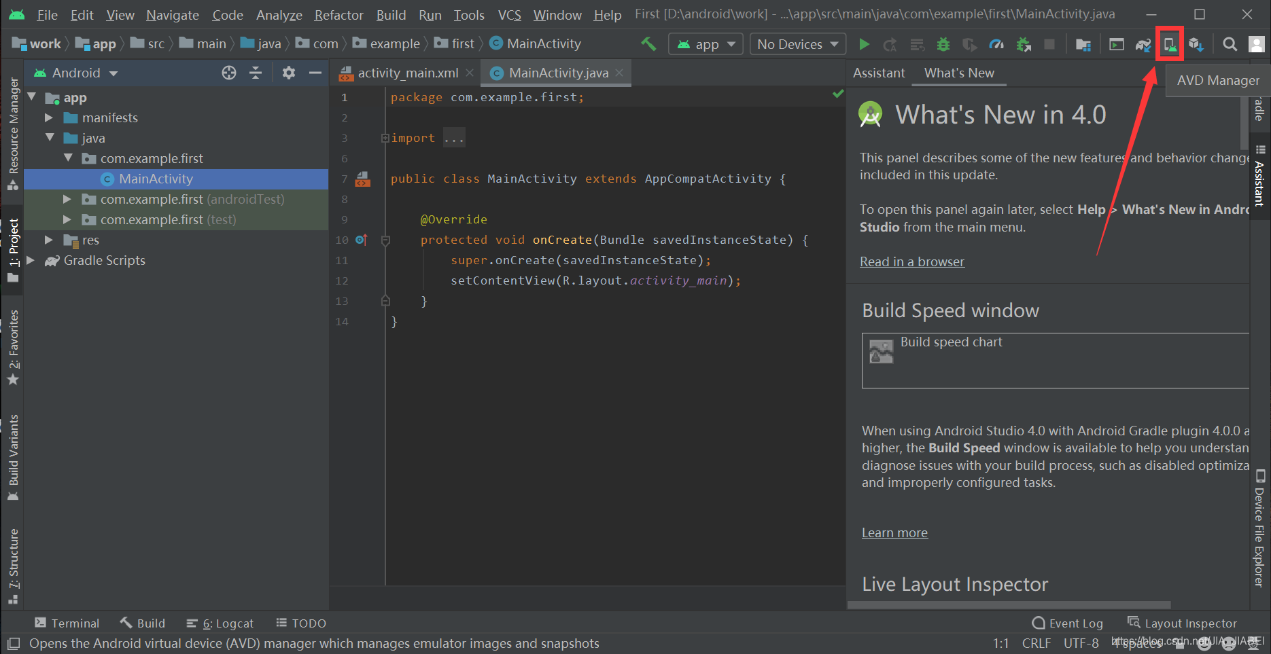Sync project with Gradle files icon
This screenshot has width=1271, height=654.
[1143, 44]
